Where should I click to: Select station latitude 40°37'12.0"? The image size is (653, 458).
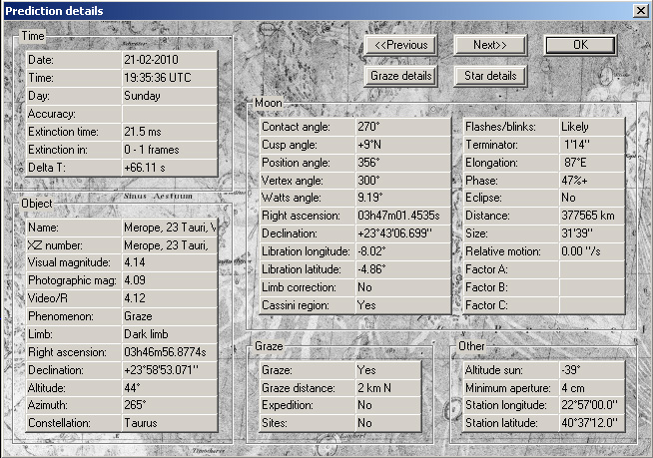[592, 423]
